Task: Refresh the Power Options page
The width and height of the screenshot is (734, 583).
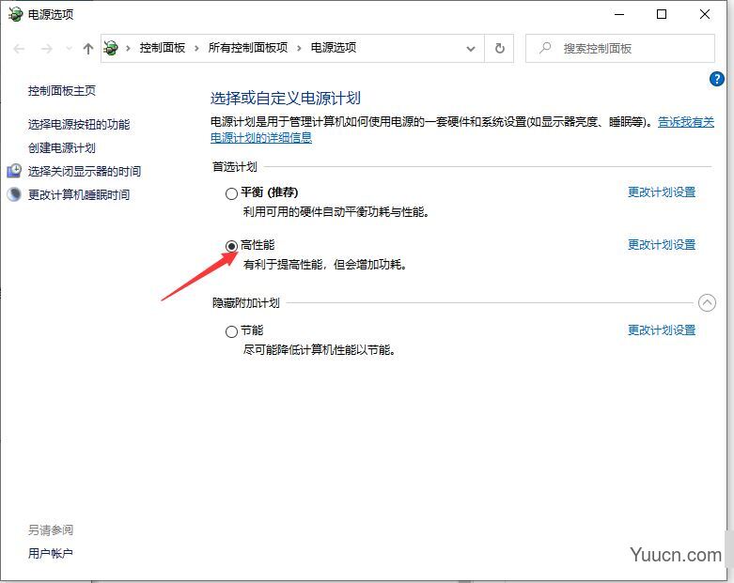Action: [x=499, y=48]
